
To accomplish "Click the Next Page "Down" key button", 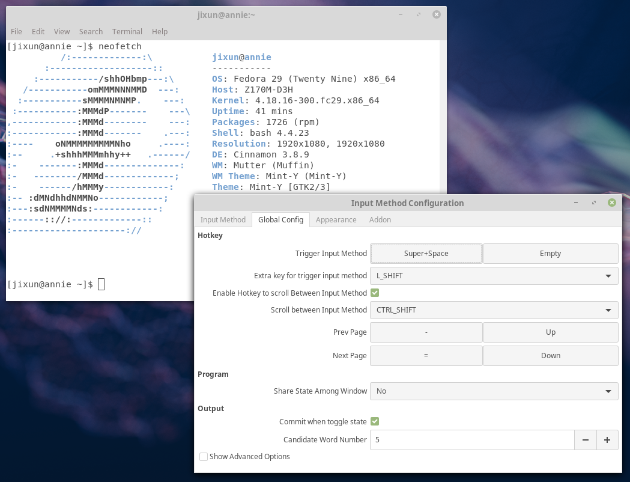I will (550, 355).
